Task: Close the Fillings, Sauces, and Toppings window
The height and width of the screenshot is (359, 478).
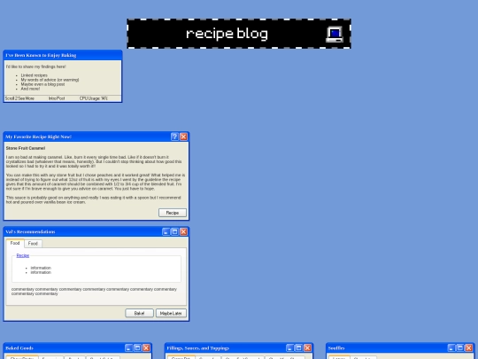Action: pos(307,348)
